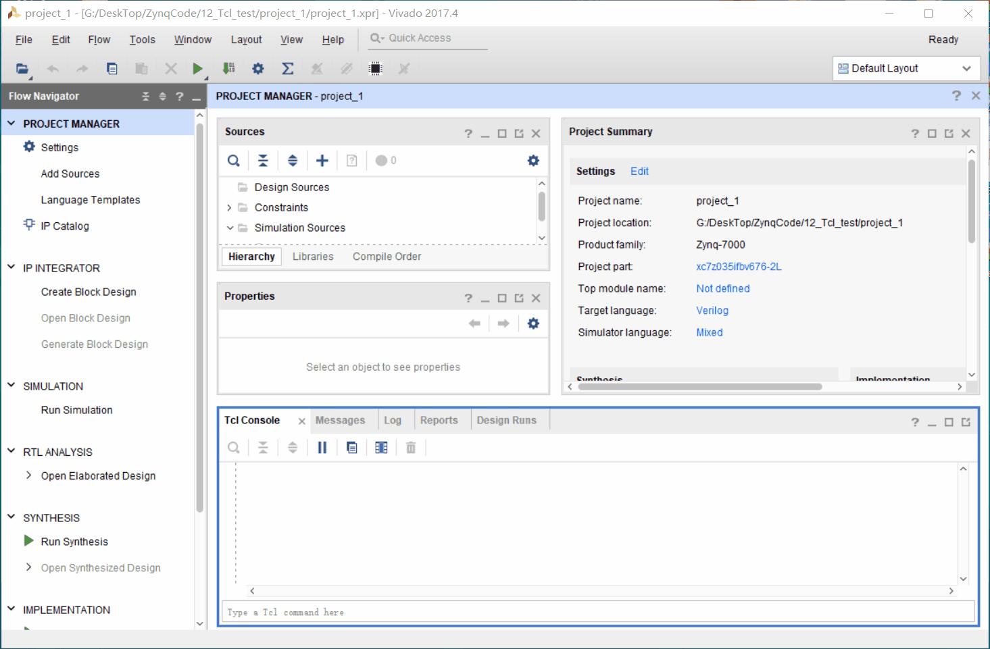Click Edit link in Project Summary settings
This screenshot has width=990, height=649.
(x=639, y=172)
